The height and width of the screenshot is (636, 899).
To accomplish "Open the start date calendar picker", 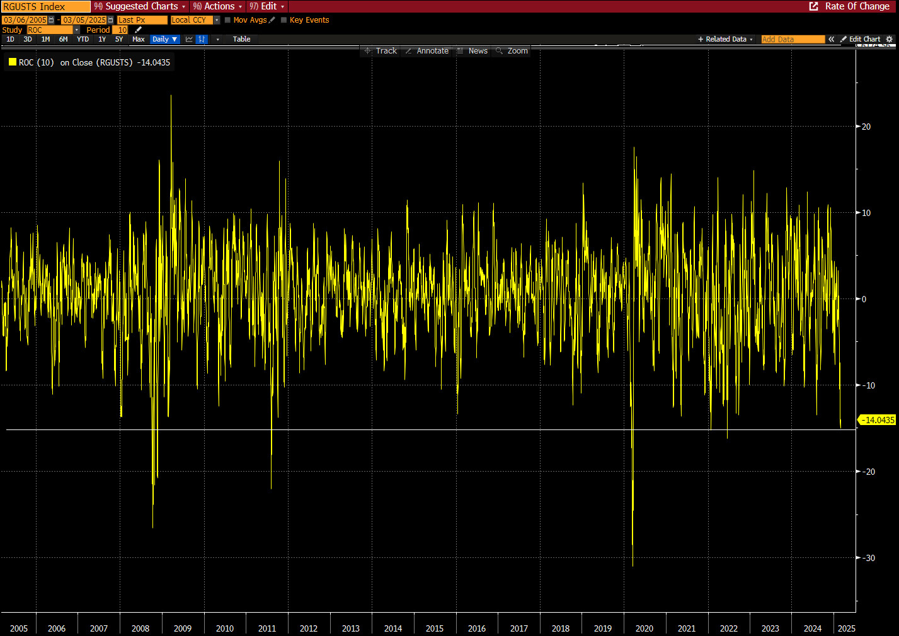I will [x=51, y=20].
